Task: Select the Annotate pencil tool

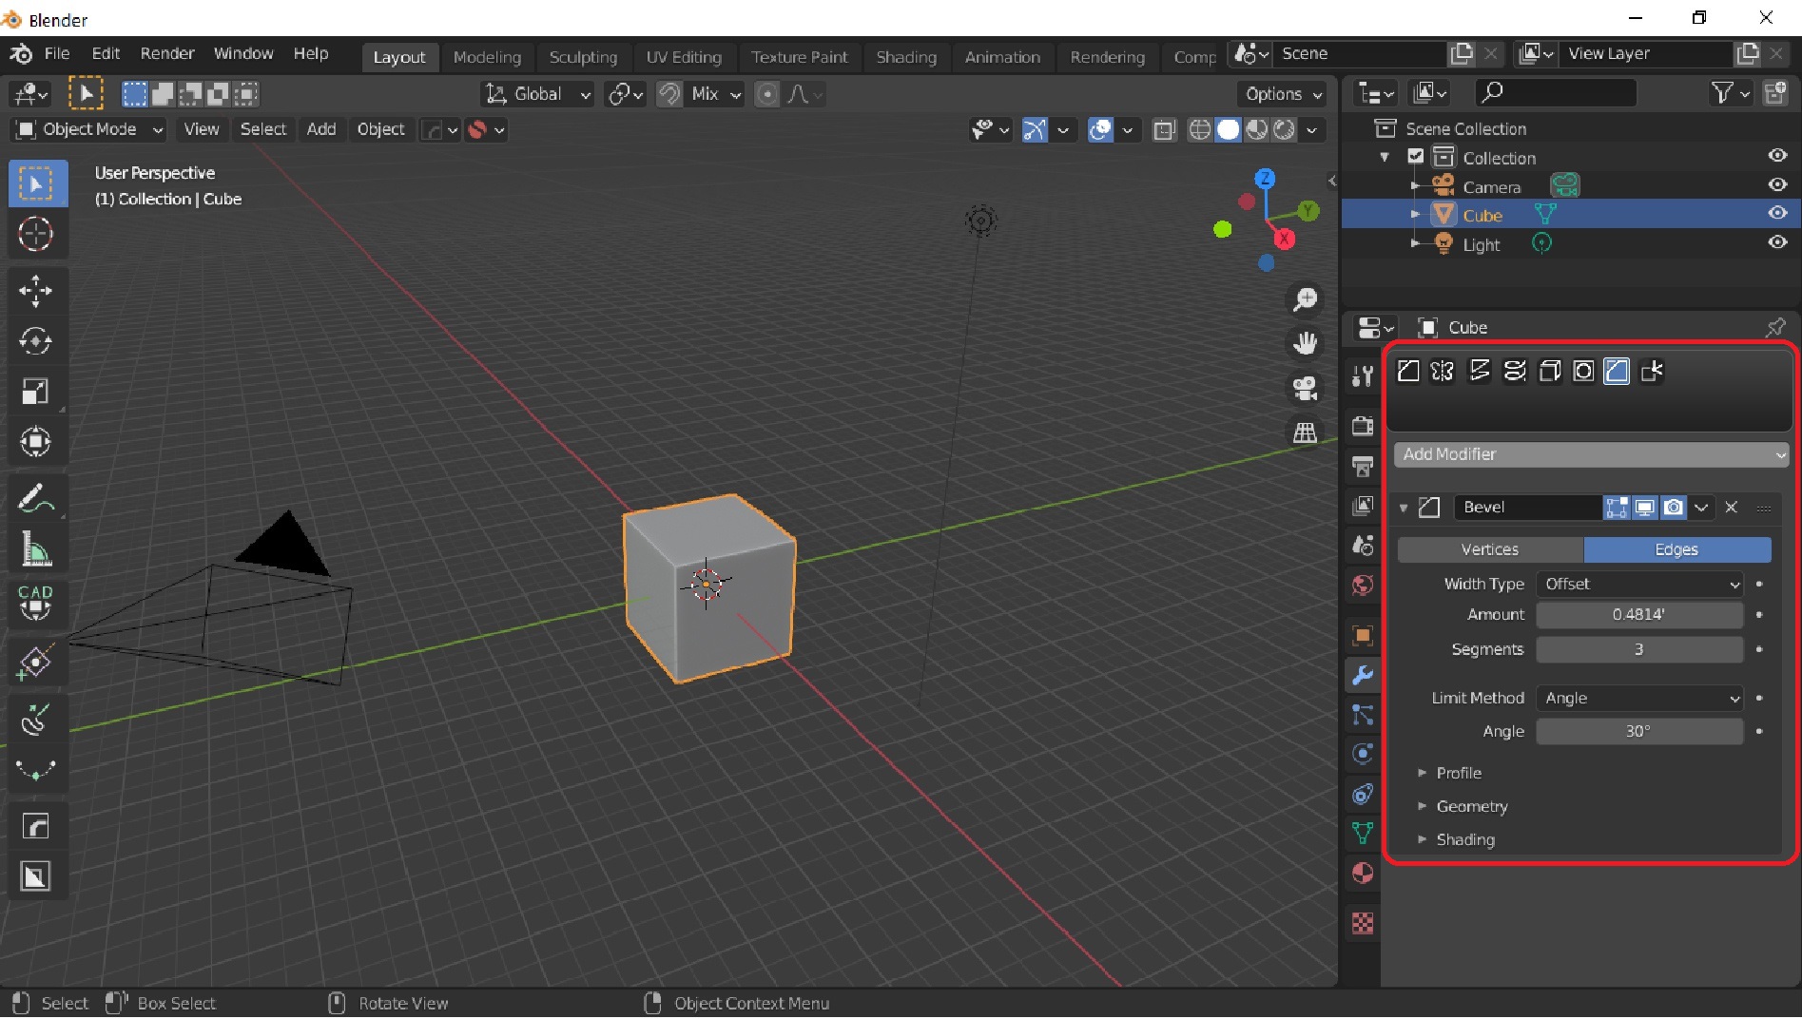Action: point(35,498)
